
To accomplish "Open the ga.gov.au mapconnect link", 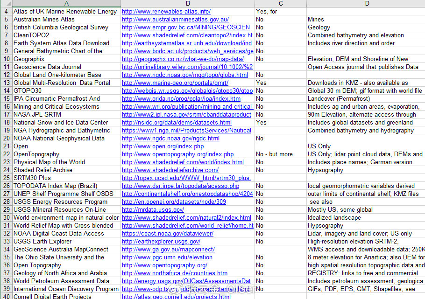I will pos(168,250).
